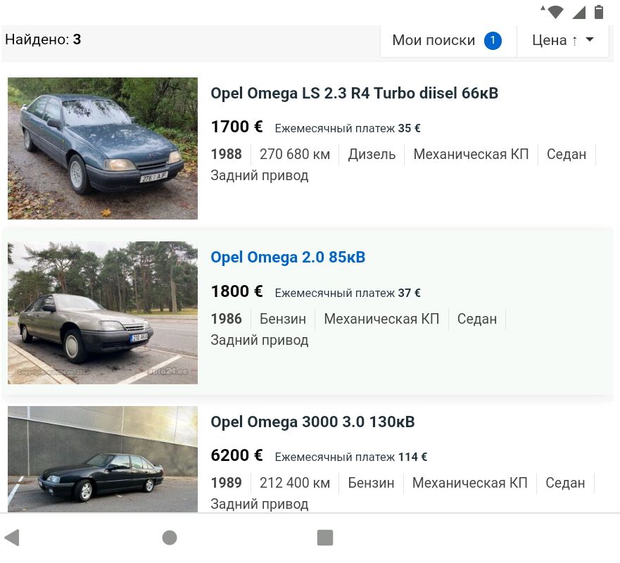This screenshot has width=620, height=563.
Task: Tap the battery status icon
Action: point(599,12)
